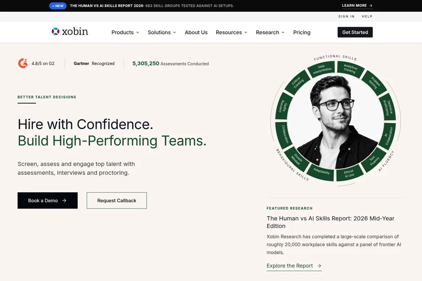Click the Critical Thinking wheel segment
Screen dimensions: 422x281
coord(297,82)
